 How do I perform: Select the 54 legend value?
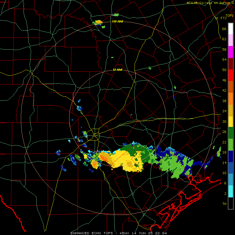(224, 60)
